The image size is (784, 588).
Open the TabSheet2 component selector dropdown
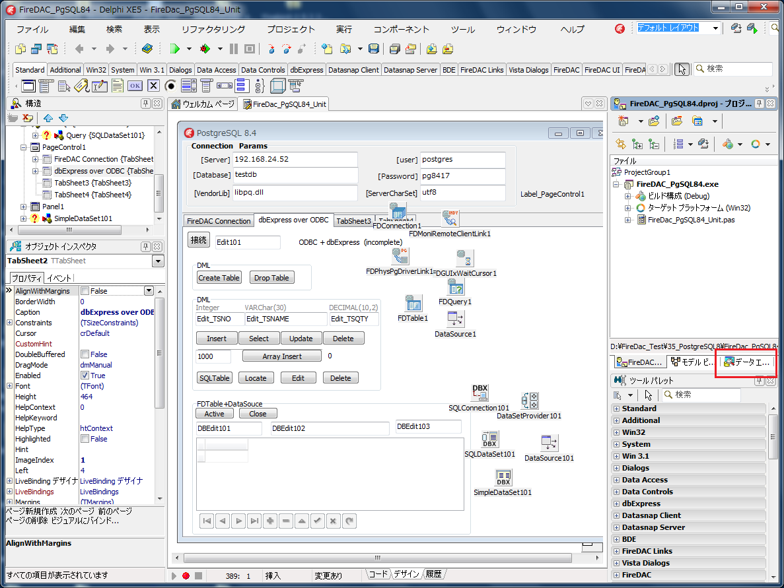[158, 261]
